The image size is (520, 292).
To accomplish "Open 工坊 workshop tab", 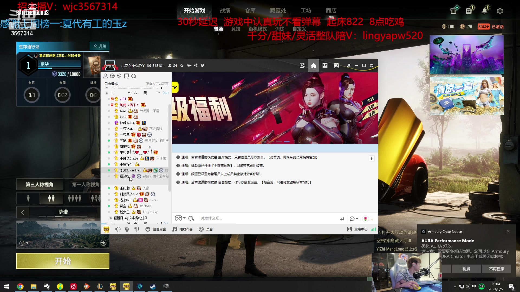I will point(306,11).
